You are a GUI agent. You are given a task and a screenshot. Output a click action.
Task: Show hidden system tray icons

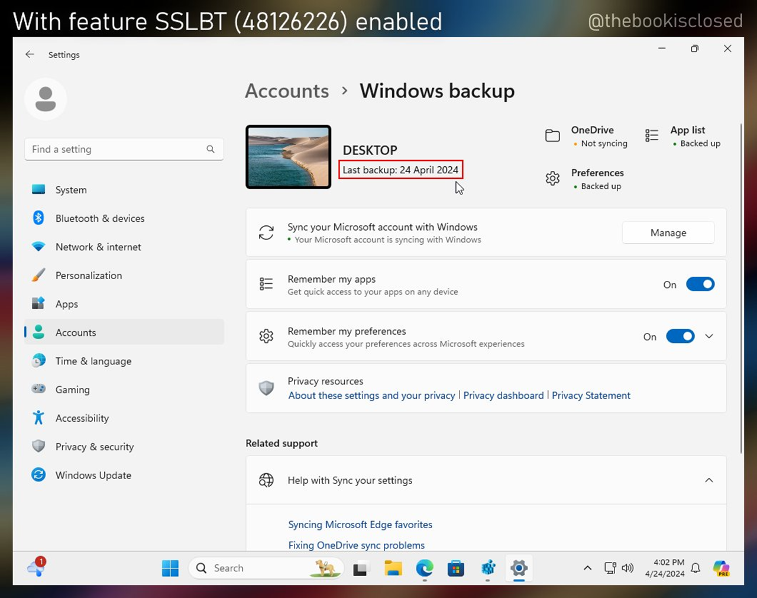pyautogui.click(x=587, y=568)
